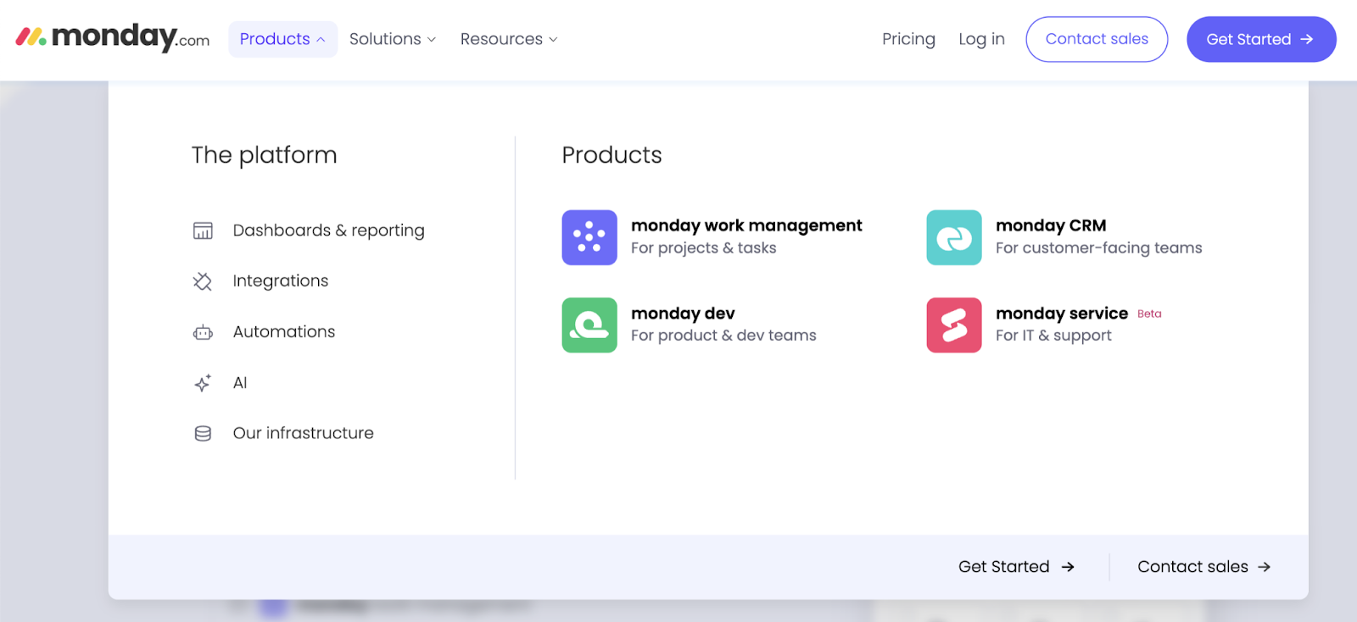Follow the Contact sales link in footer bar

tap(1203, 567)
